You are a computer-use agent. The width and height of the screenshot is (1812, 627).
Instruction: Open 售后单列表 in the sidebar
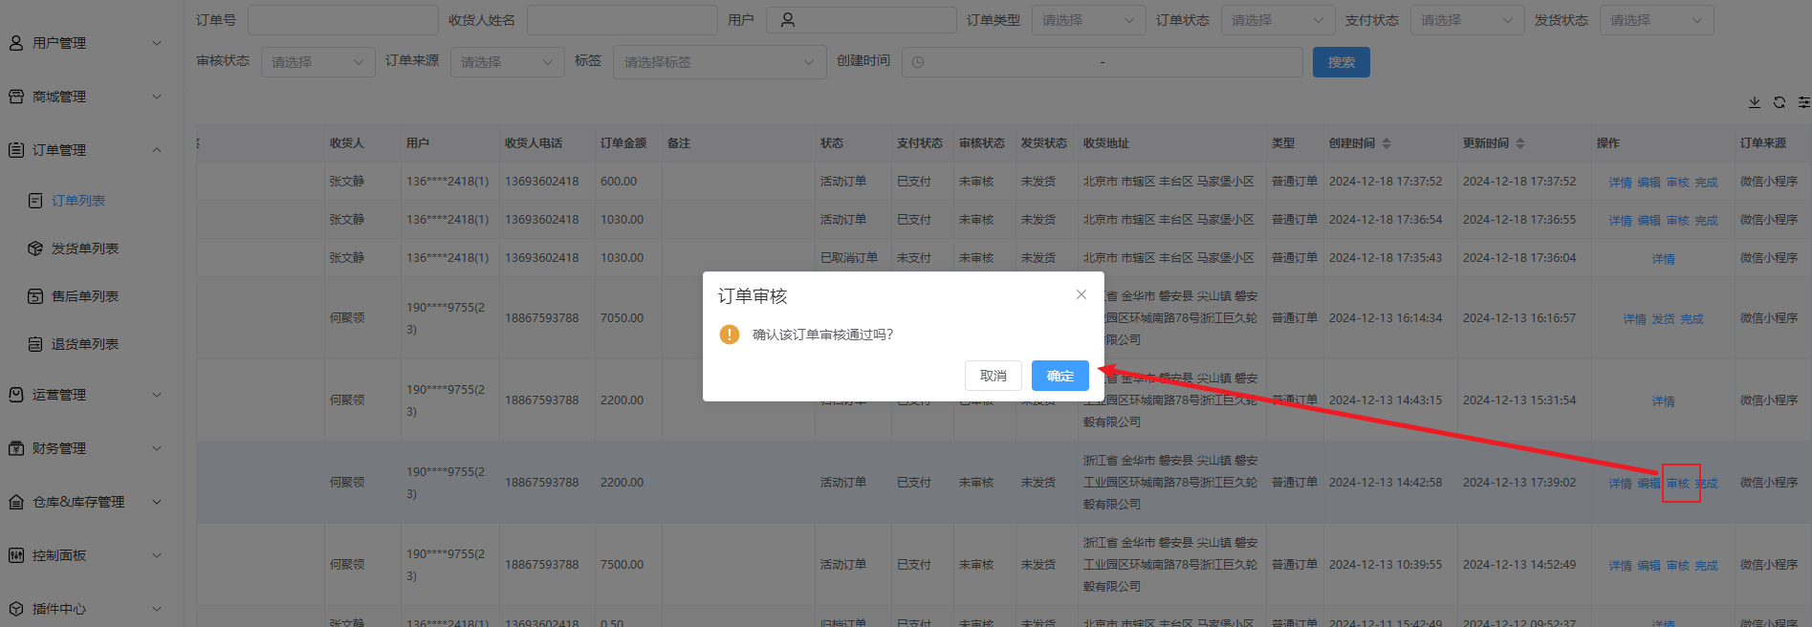coord(85,296)
